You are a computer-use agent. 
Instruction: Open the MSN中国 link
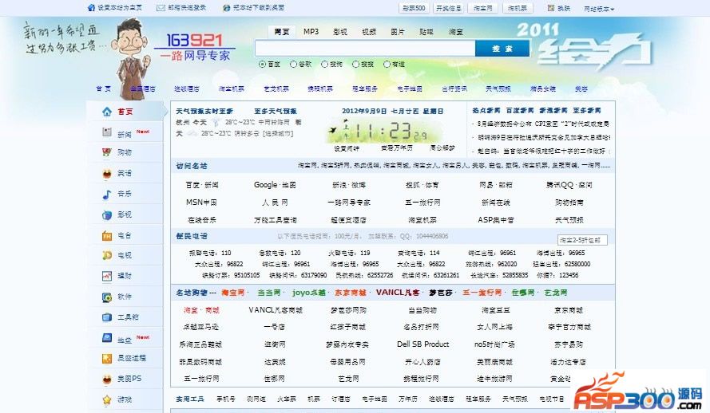click(x=201, y=203)
